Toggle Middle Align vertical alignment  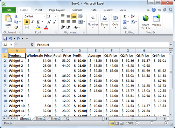(x=68, y=16)
